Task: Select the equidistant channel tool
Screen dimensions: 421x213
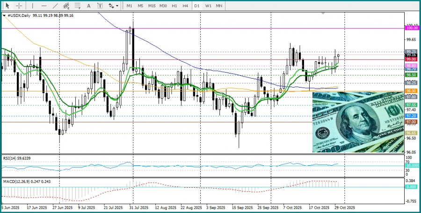Action: [x=66, y=6]
